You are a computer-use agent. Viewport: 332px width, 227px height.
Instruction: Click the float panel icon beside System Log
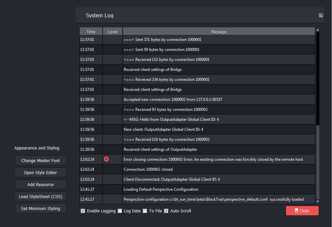[321, 15]
